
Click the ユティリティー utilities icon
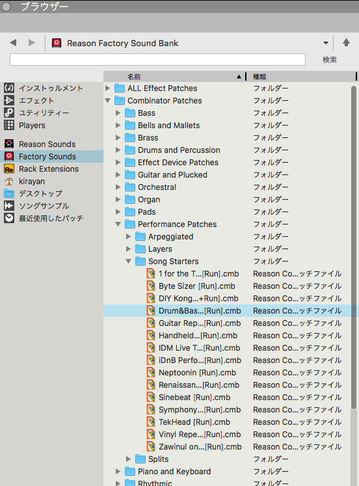[x=9, y=113]
